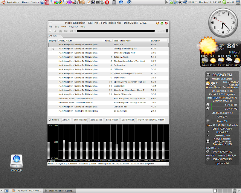The height and width of the screenshot is (193, 241).
Task: Open the text editor notepad launcher
Action: 88,2
